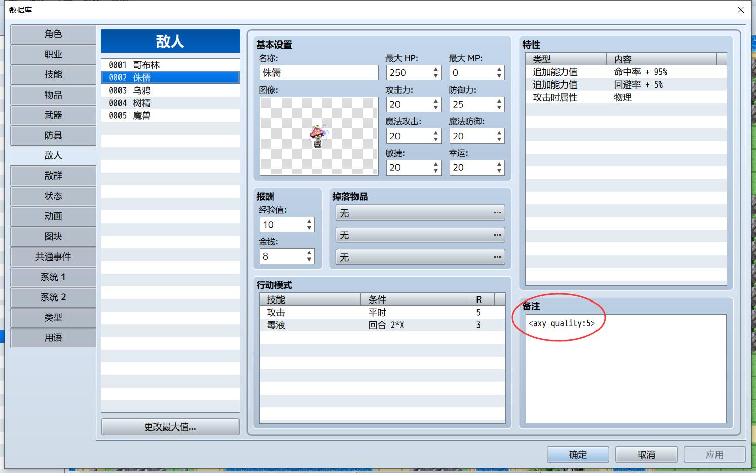Screen dimensions: 756x473
Task: Open the second 掉落物品 selector
Action: 420,235
